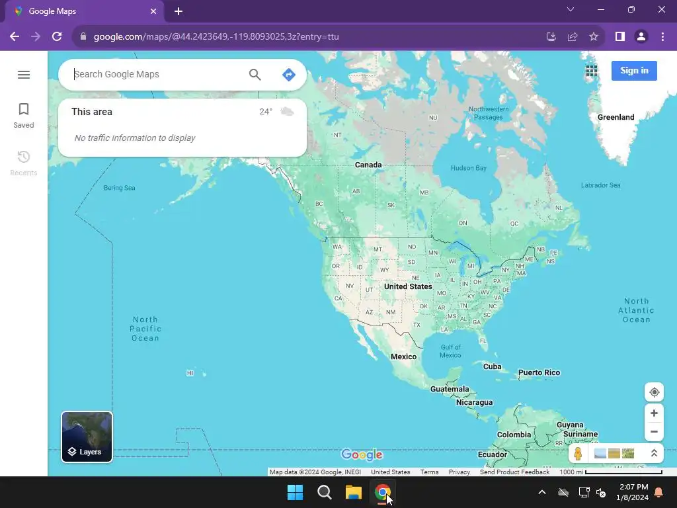Click the Cuba map label
This screenshot has width=677, height=508.
(x=492, y=366)
